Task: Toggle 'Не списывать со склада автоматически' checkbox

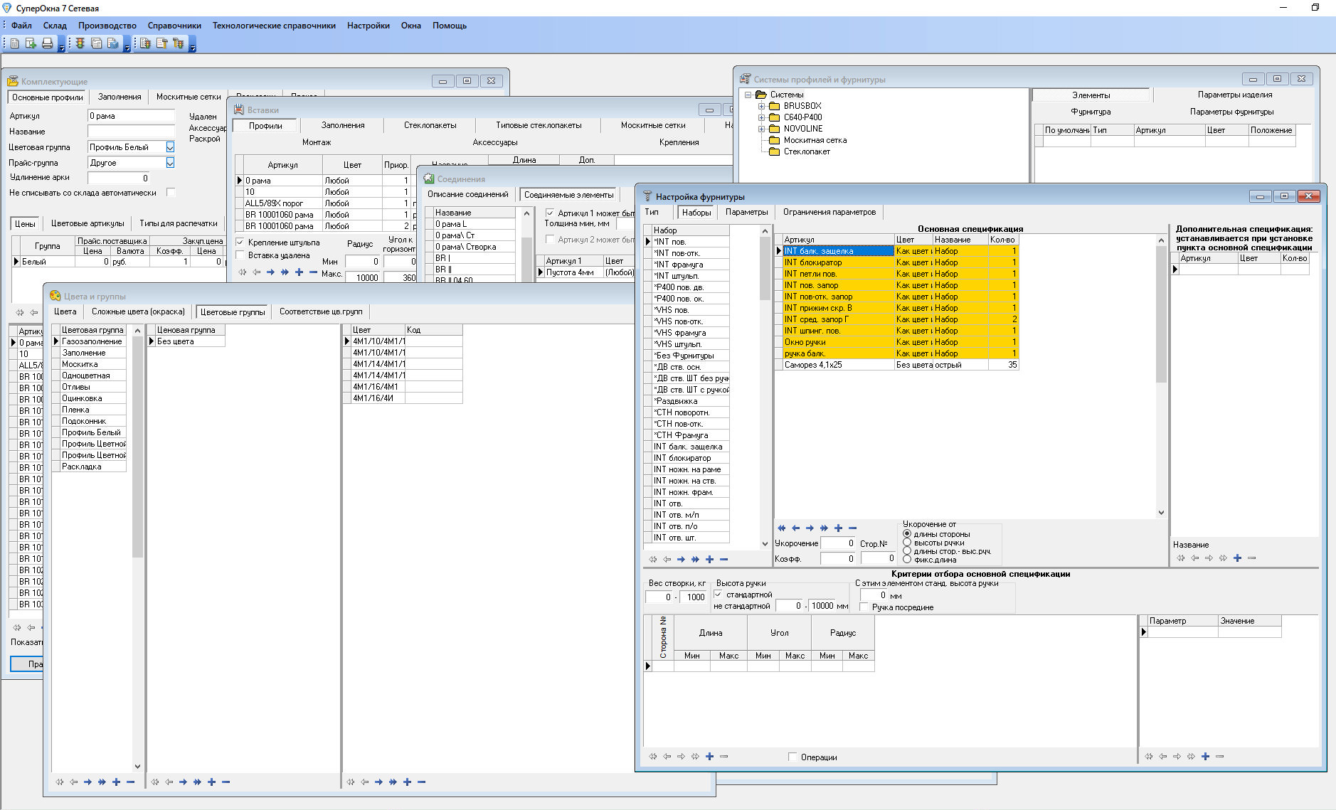Action: point(171,193)
